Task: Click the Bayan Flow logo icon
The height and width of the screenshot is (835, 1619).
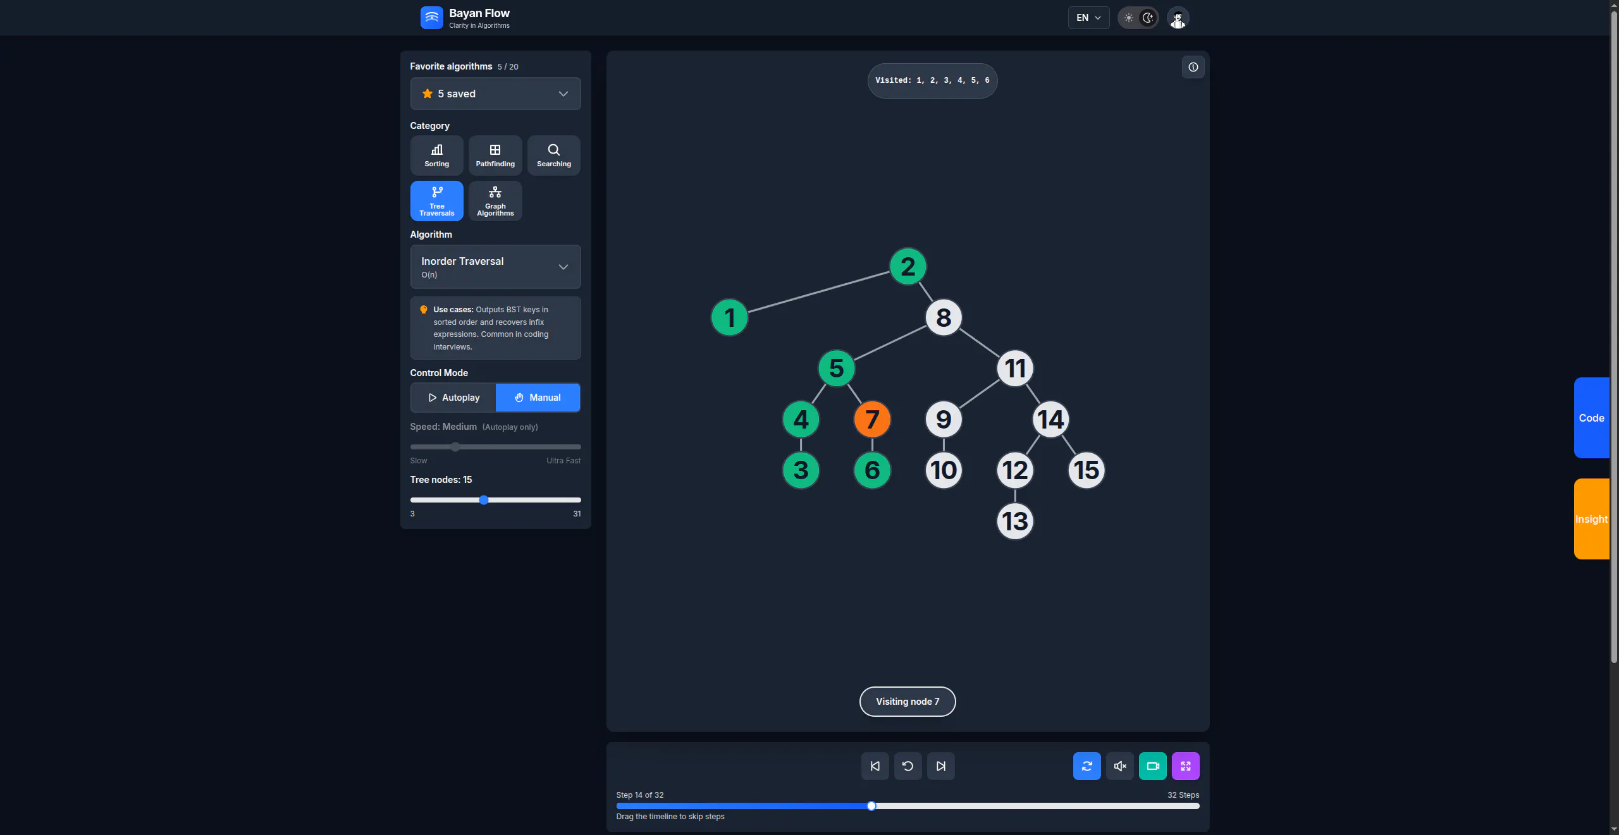Action: 431,18
